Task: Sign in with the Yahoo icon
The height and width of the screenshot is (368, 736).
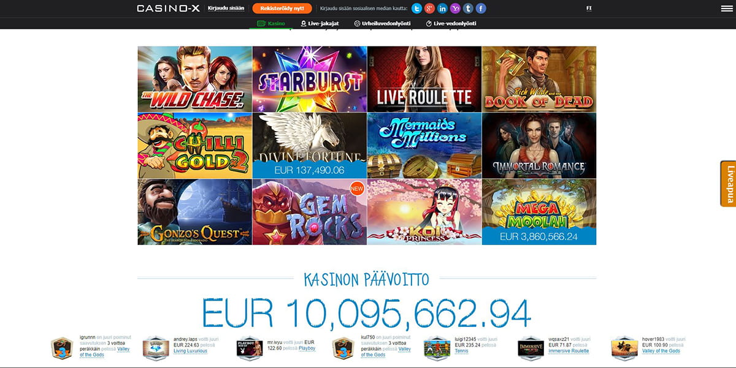Action: tap(455, 9)
